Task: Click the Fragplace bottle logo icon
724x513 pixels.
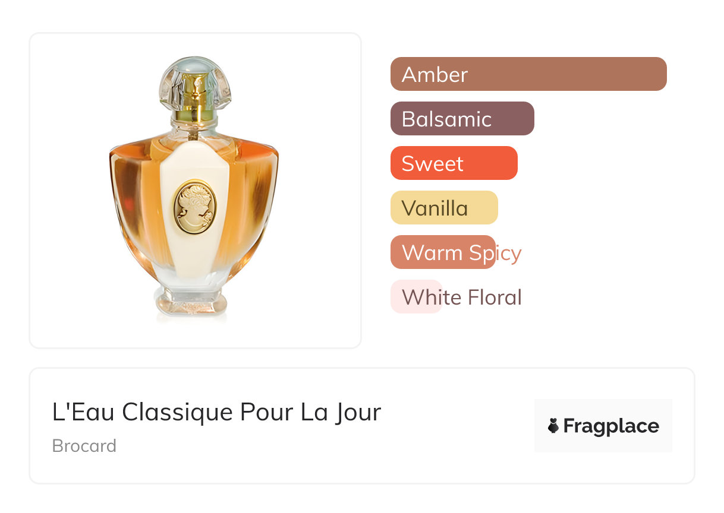Action: (553, 426)
